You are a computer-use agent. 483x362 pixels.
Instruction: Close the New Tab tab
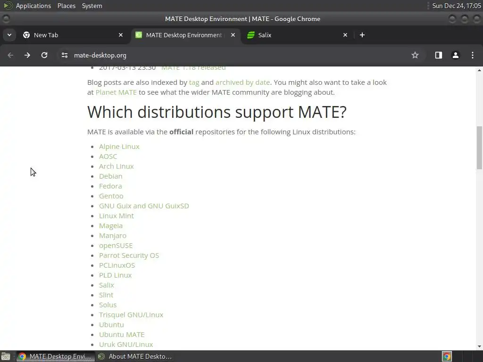pyautogui.click(x=121, y=35)
